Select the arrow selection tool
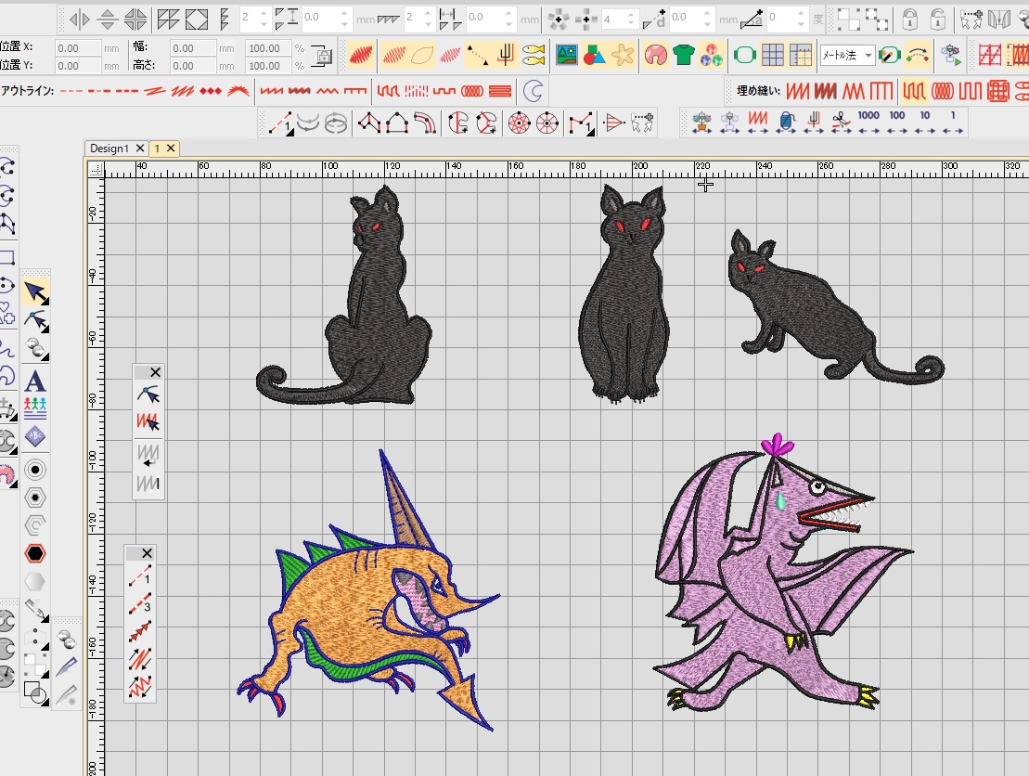 [35, 292]
